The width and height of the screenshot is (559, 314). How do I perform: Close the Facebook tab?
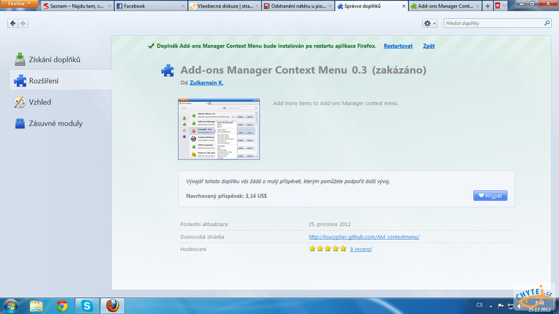(183, 6)
